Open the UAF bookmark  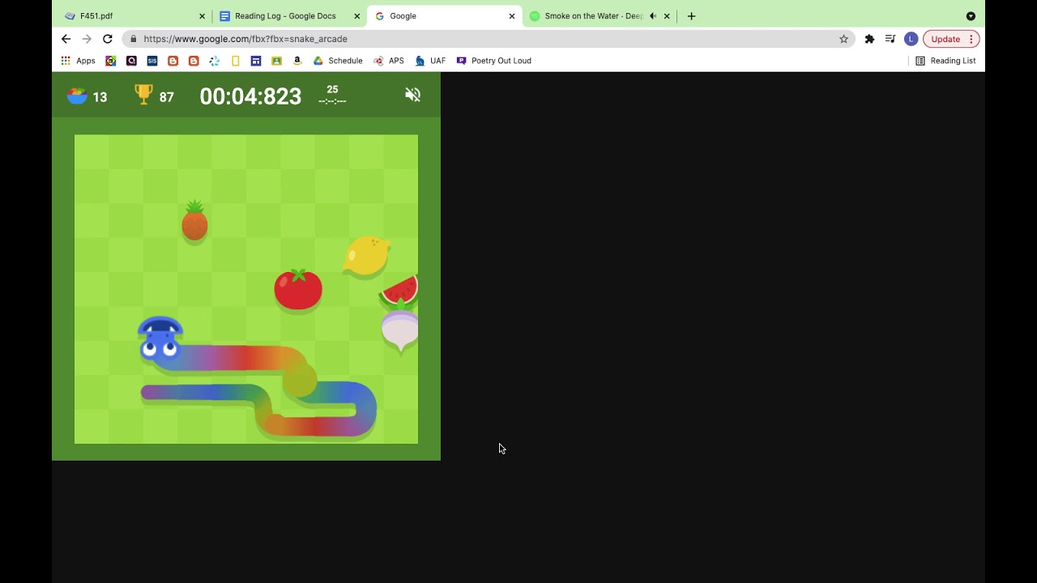coord(430,61)
